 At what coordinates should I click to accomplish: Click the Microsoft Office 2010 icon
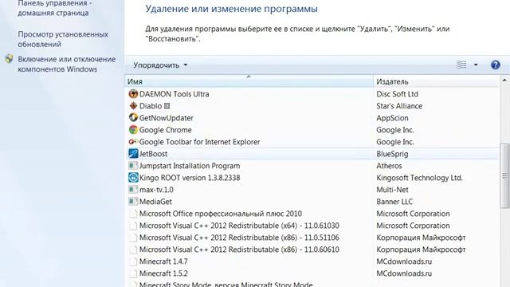coord(133,214)
